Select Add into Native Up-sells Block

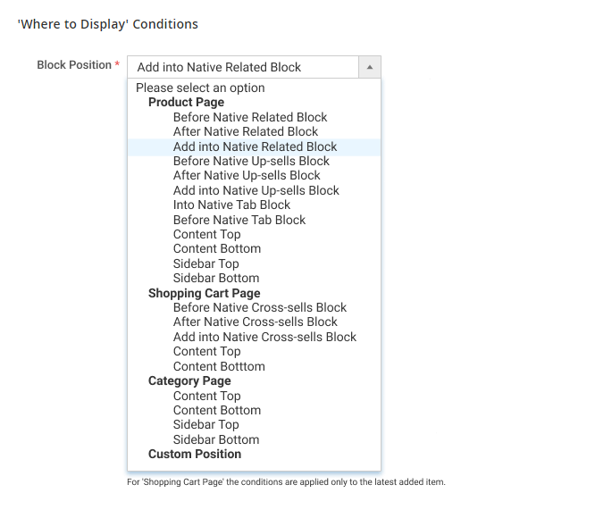[x=254, y=190]
